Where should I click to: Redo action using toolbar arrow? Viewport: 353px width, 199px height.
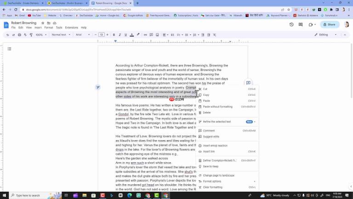tap(13, 35)
